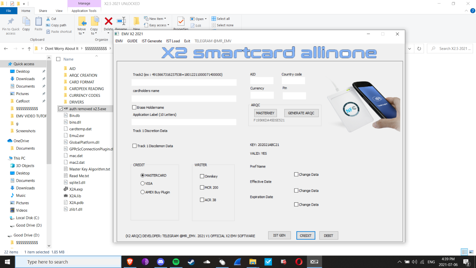The height and width of the screenshot is (268, 476).
Task: Click the Explorer refresh icon
Action: (x=419, y=49)
